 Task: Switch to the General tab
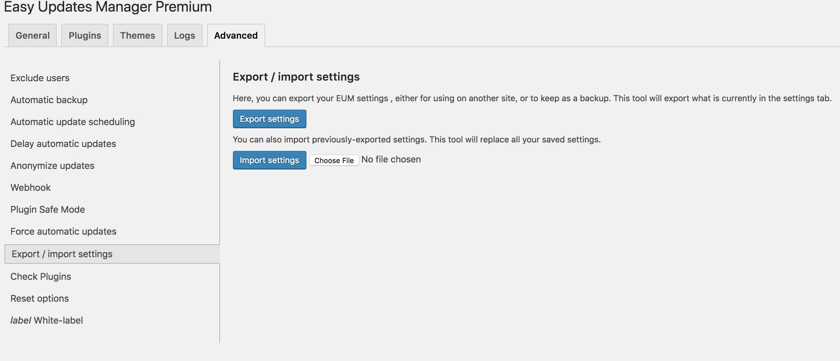(x=33, y=35)
